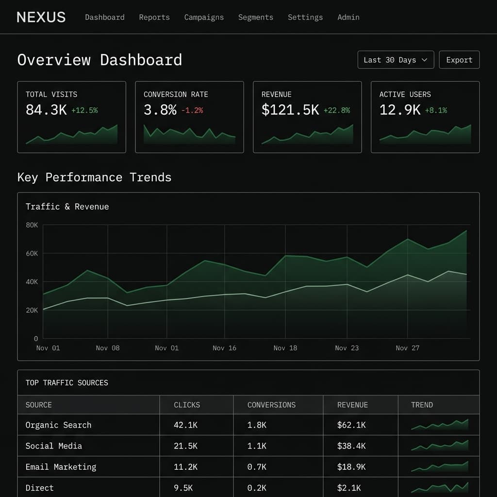This screenshot has height=497, width=497.
Task: Open the Campaigns page
Action: [x=204, y=17]
